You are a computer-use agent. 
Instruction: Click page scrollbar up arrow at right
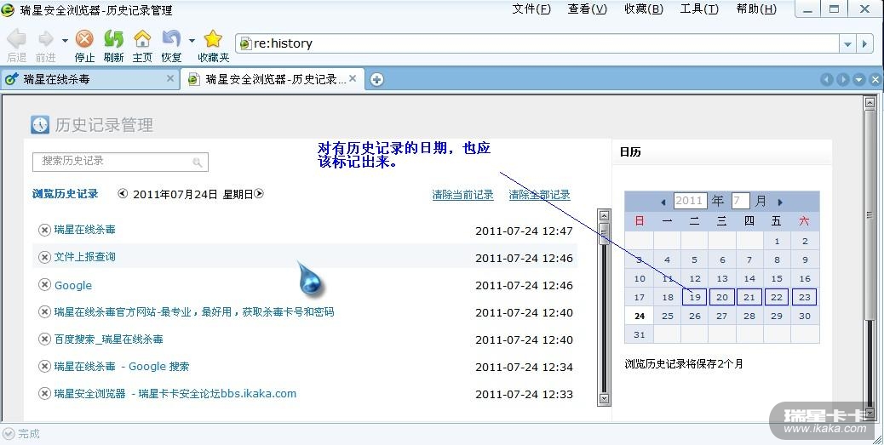coord(870,102)
